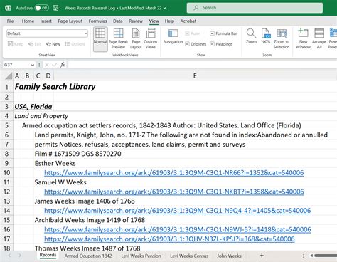Click Arrange All

tap(319, 38)
